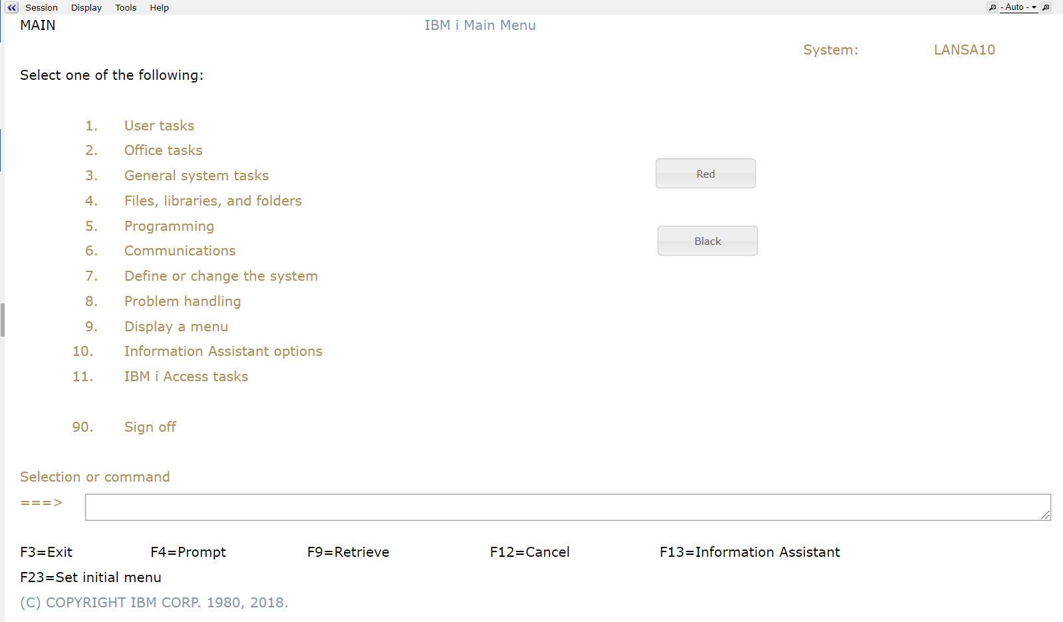
Task: Choose Problem handling from the list
Action: (x=182, y=301)
